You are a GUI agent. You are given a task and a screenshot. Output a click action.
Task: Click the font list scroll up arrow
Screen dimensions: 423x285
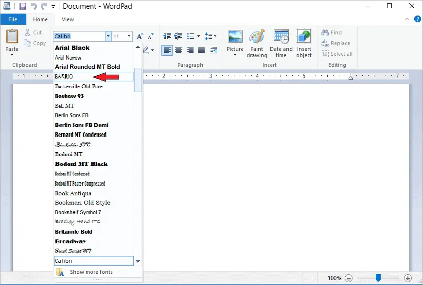[138, 47]
